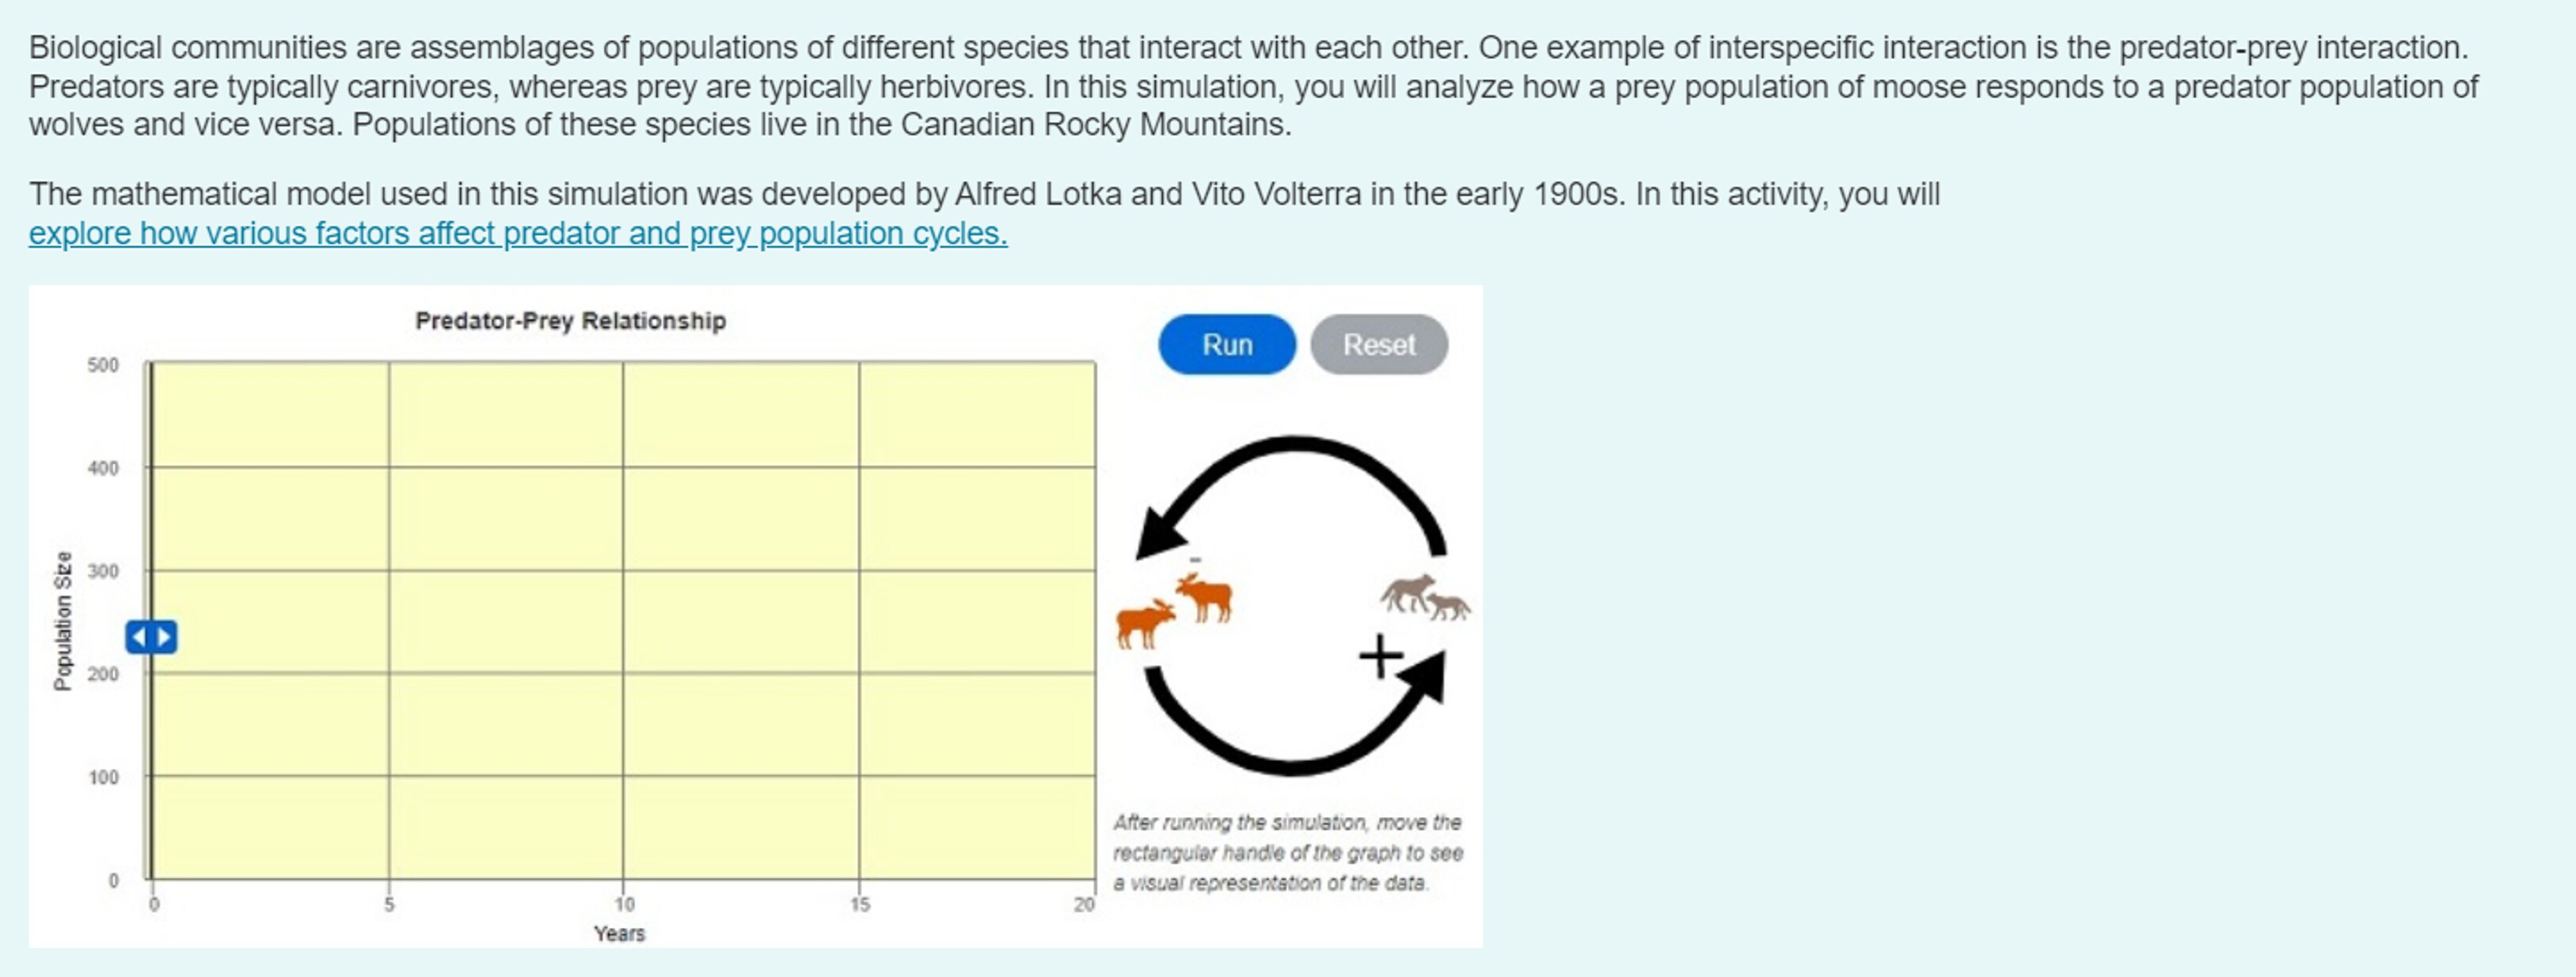The image size is (2576, 977).
Task: Click the minus sign above the moose
Action: click(1195, 559)
